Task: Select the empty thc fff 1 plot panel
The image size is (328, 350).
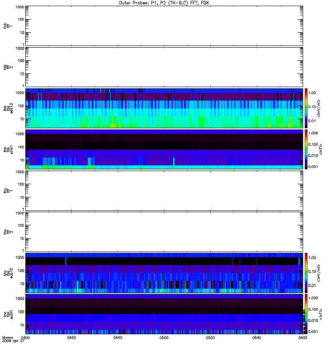Action: click(x=164, y=191)
